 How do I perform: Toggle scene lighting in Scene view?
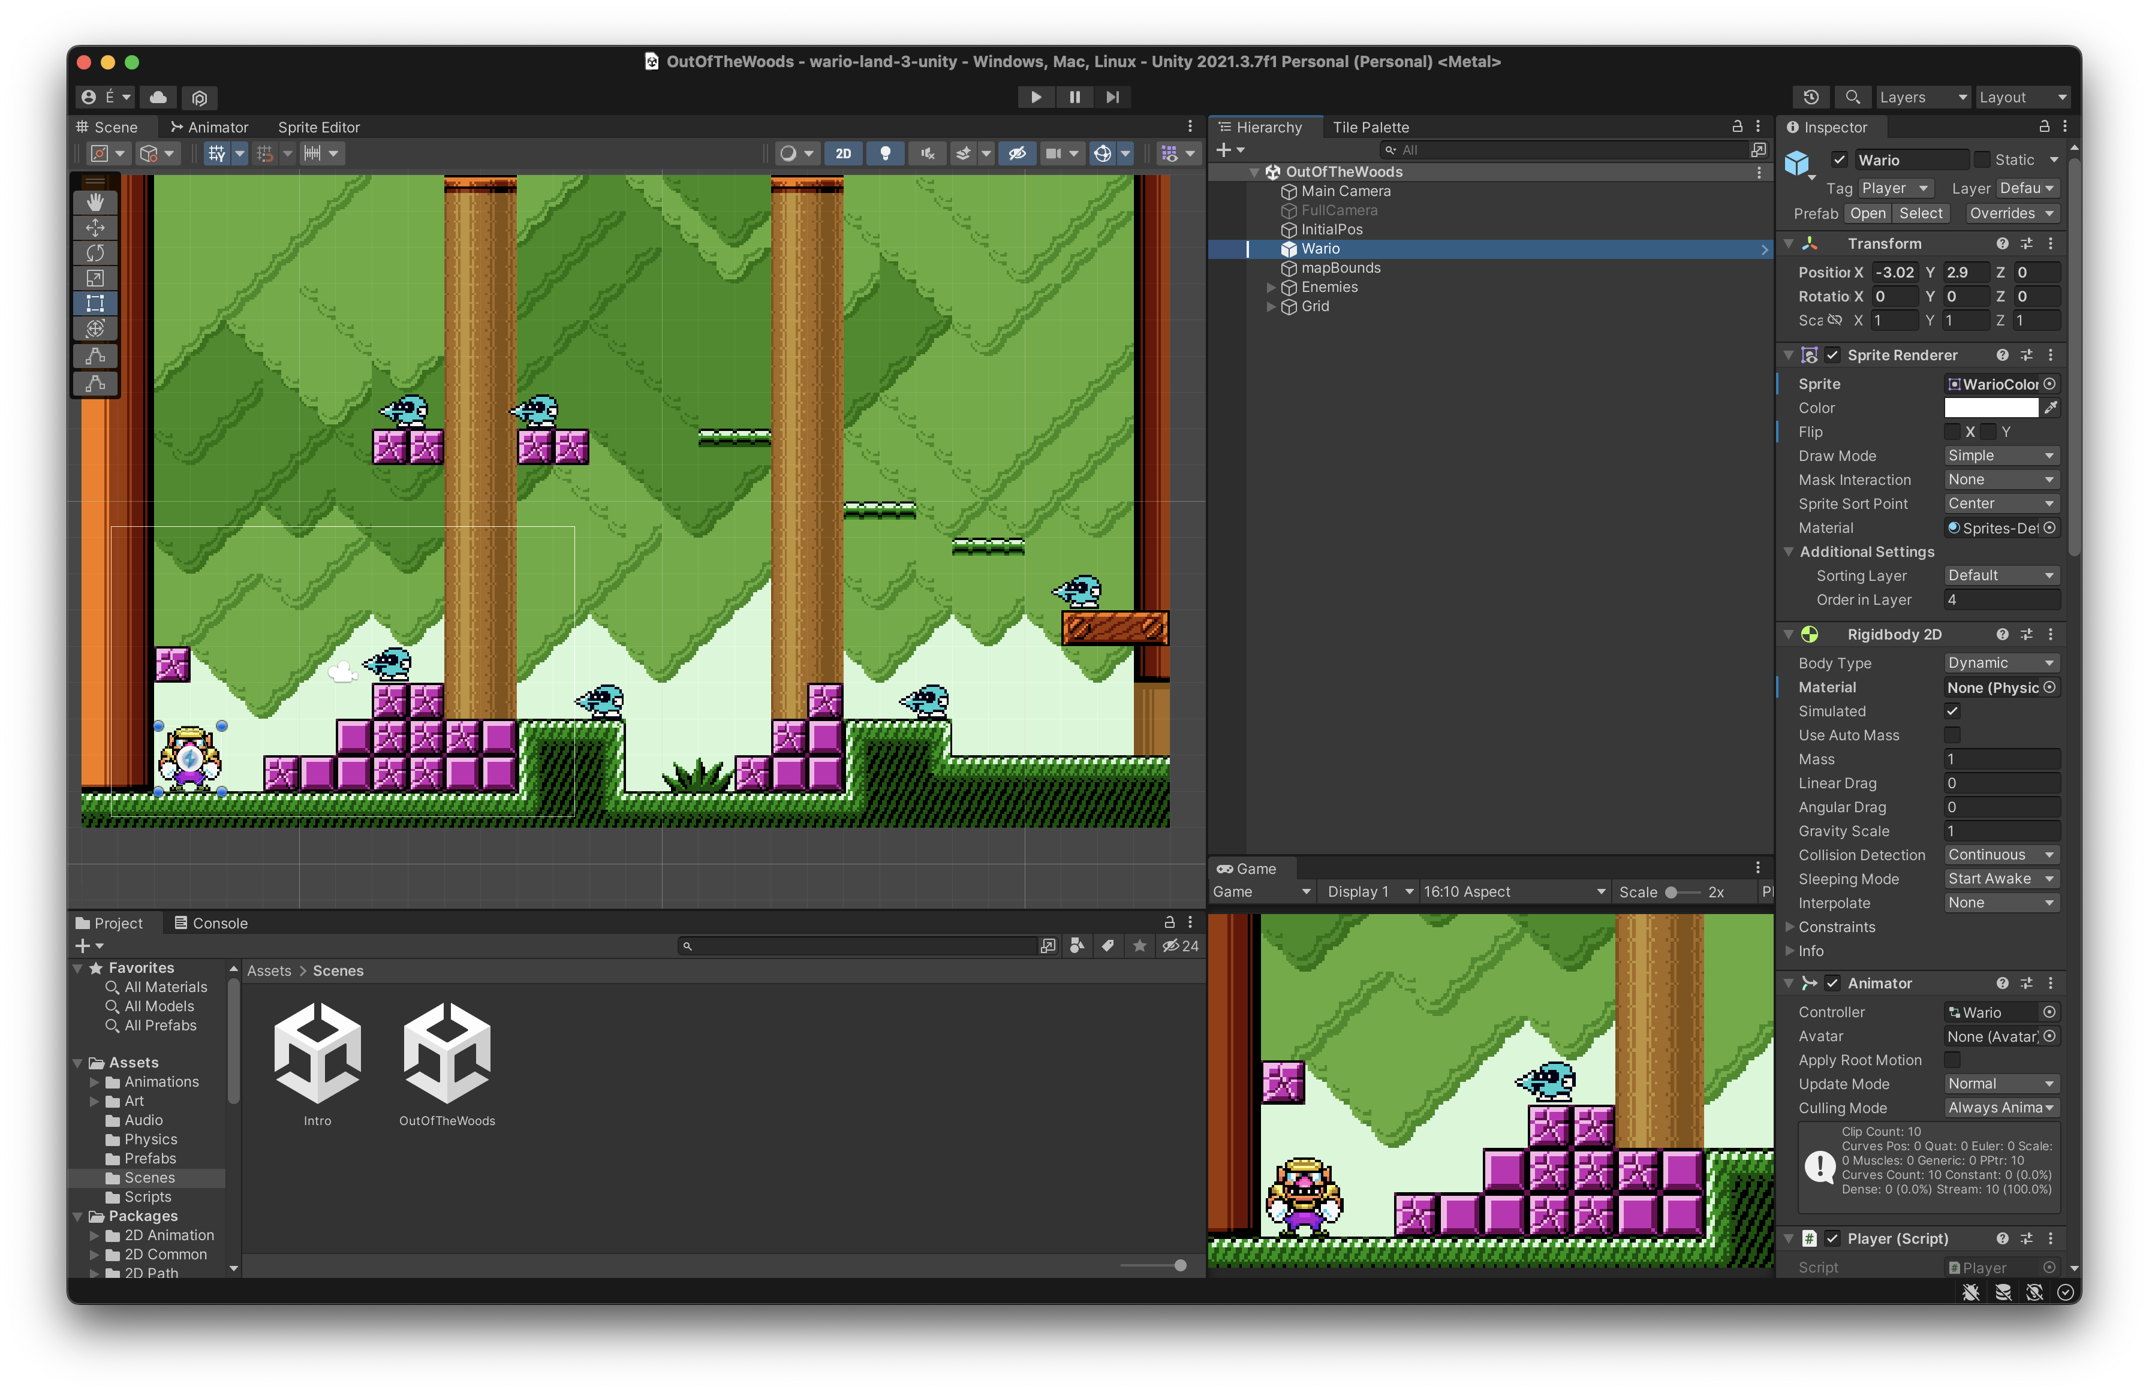coord(885,153)
